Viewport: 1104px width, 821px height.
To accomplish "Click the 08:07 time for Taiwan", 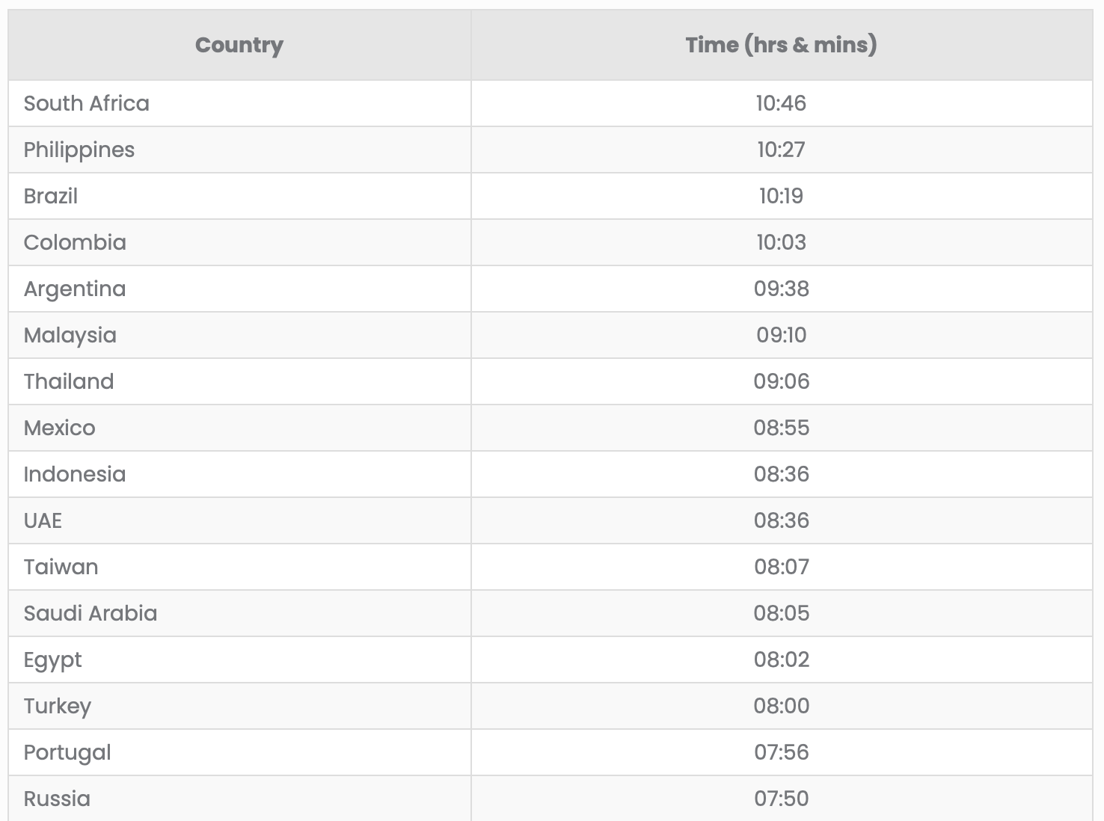I will [781, 567].
